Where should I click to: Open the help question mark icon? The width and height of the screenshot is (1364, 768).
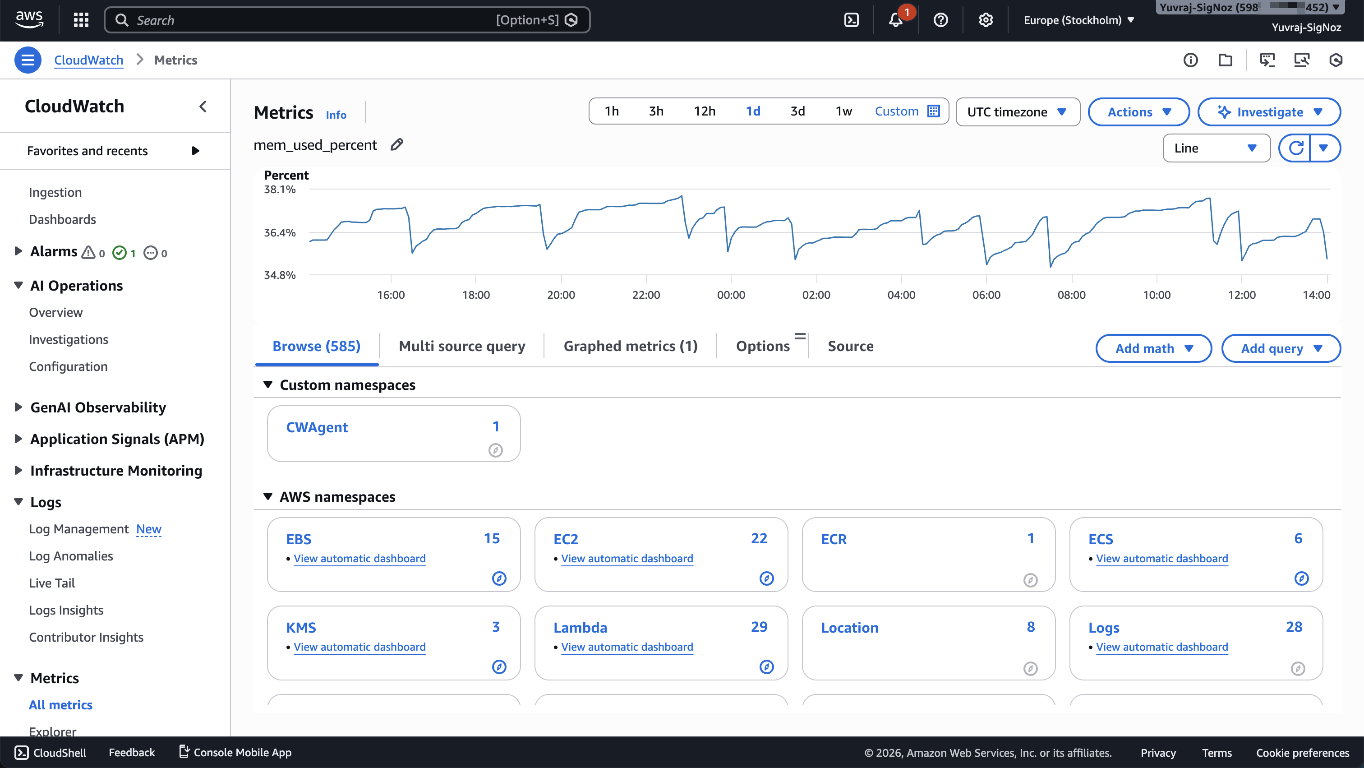[x=940, y=19]
